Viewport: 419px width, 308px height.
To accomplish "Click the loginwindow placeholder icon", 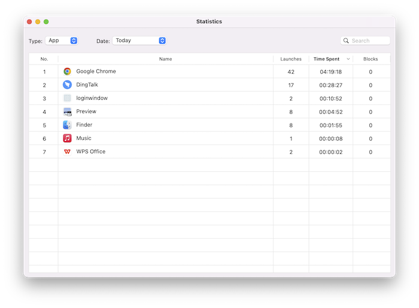I will tap(67, 98).
